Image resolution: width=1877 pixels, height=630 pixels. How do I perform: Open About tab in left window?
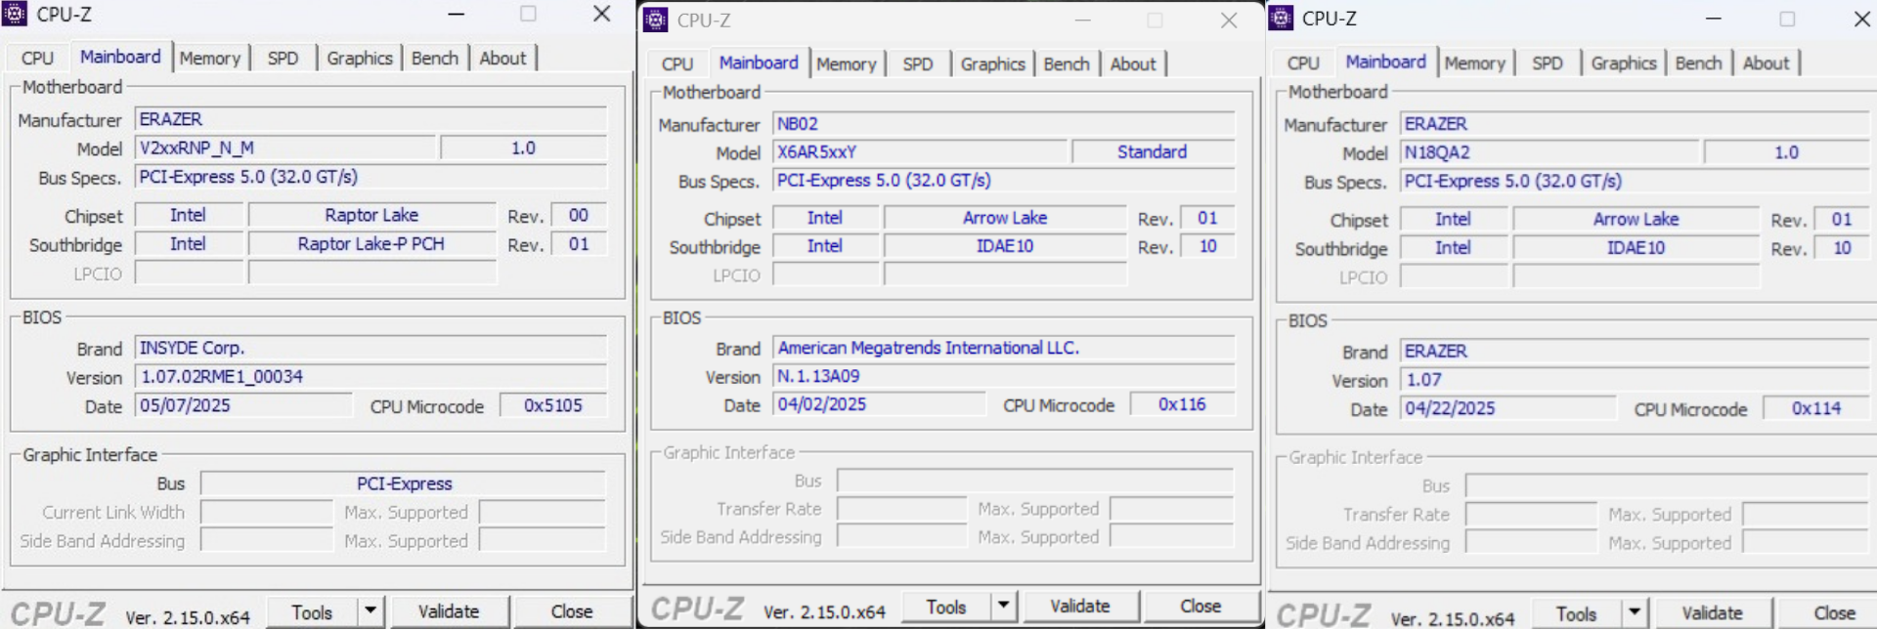[x=502, y=58]
